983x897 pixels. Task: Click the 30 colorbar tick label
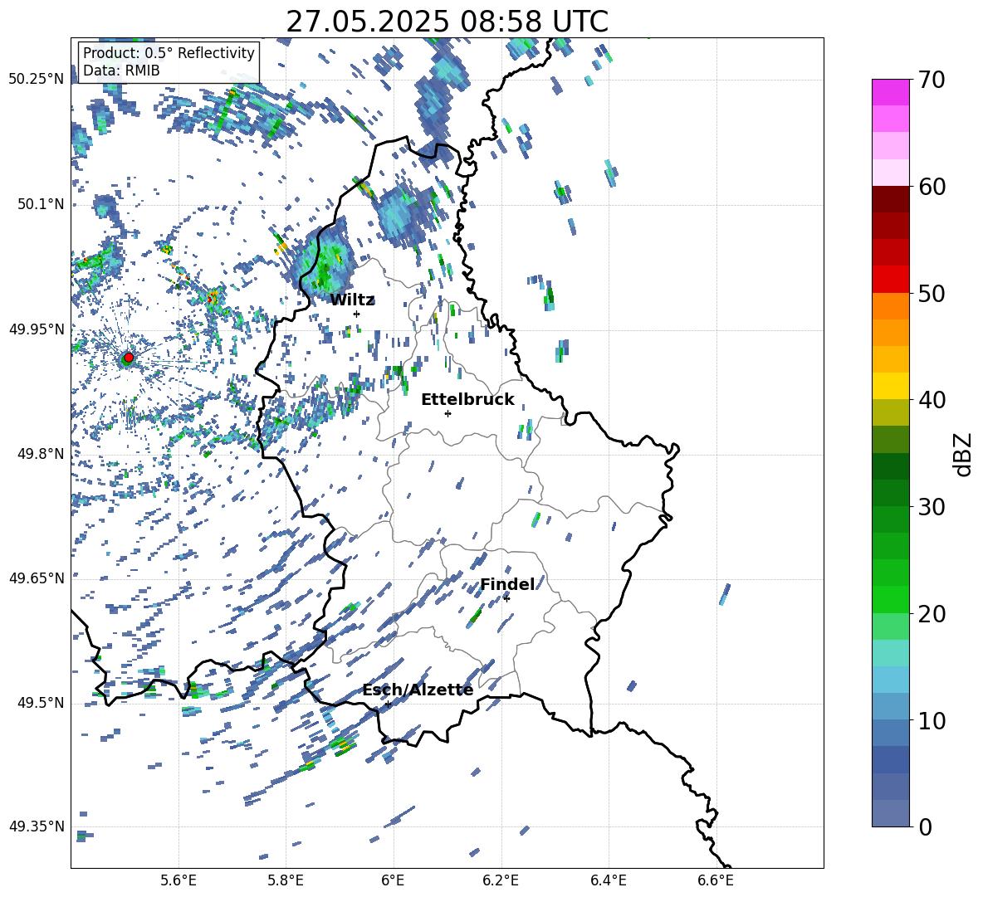click(932, 507)
